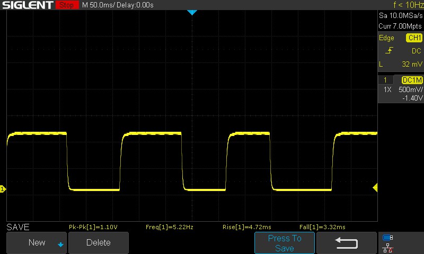
Task: Click the red Stop status indicator
Action: tap(67, 5)
